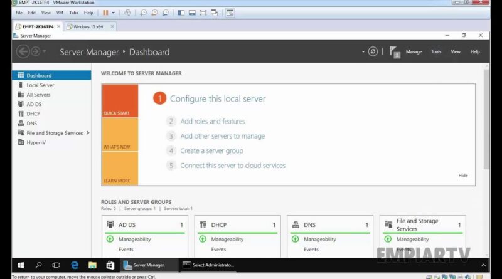Click the console view icon in VMware toolbar
Screen dimensions: 502x279
(x=230, y=13)
